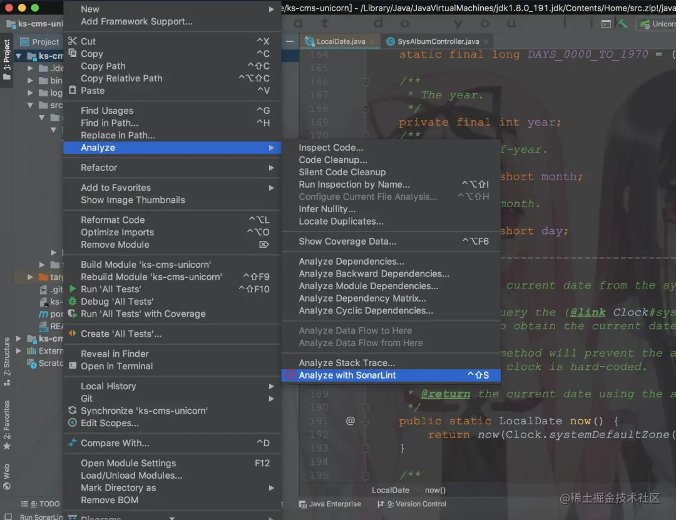Screen dimensions: 676x520
Task: Click the Open in Terminal icon
Action: 73,365
